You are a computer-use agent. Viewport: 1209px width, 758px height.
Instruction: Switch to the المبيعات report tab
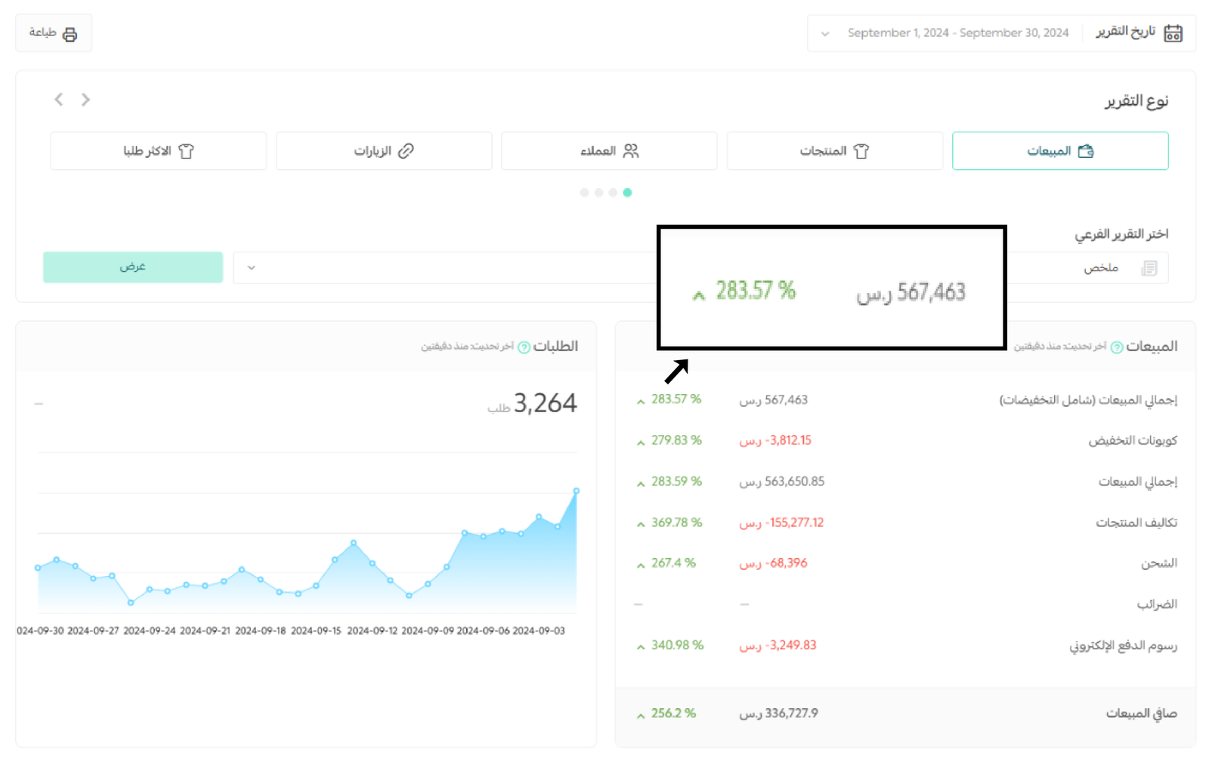coord(1059,151)
